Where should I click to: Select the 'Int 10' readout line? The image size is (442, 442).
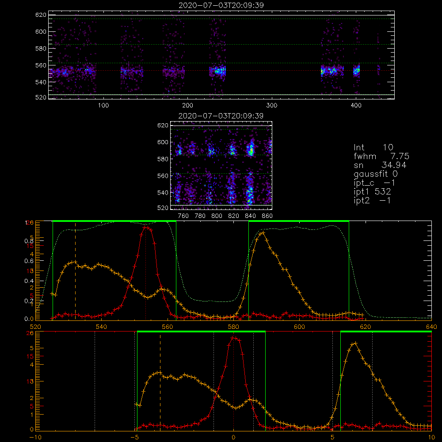[373, 147]
